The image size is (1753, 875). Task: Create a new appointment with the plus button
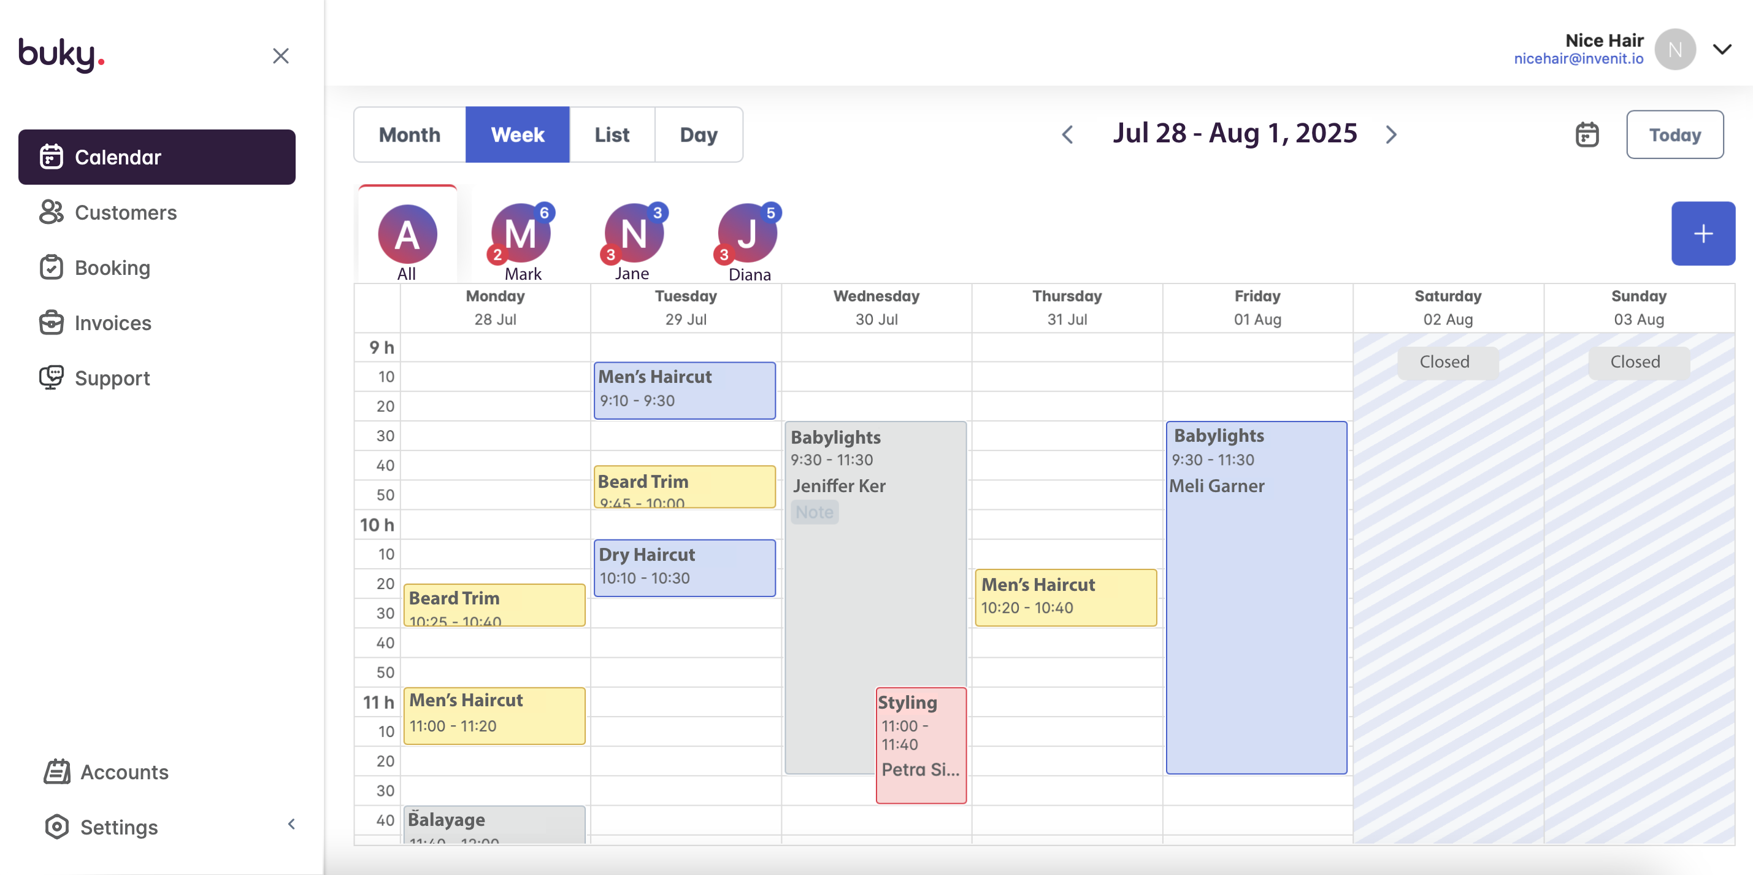(1703, 234)
